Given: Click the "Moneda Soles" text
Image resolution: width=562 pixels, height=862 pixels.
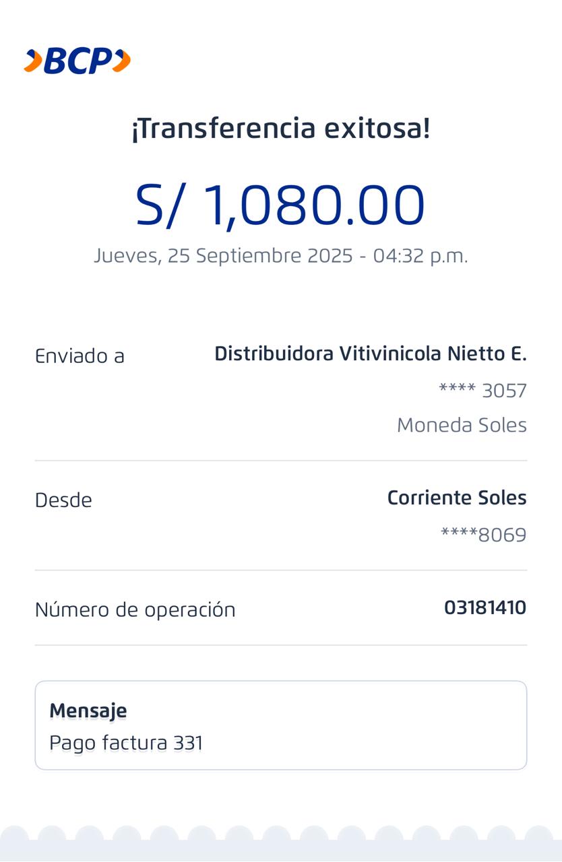Looking at the screenshot, I should coord(462,425).
